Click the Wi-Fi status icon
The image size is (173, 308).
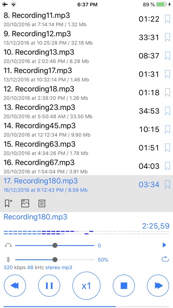14,4
